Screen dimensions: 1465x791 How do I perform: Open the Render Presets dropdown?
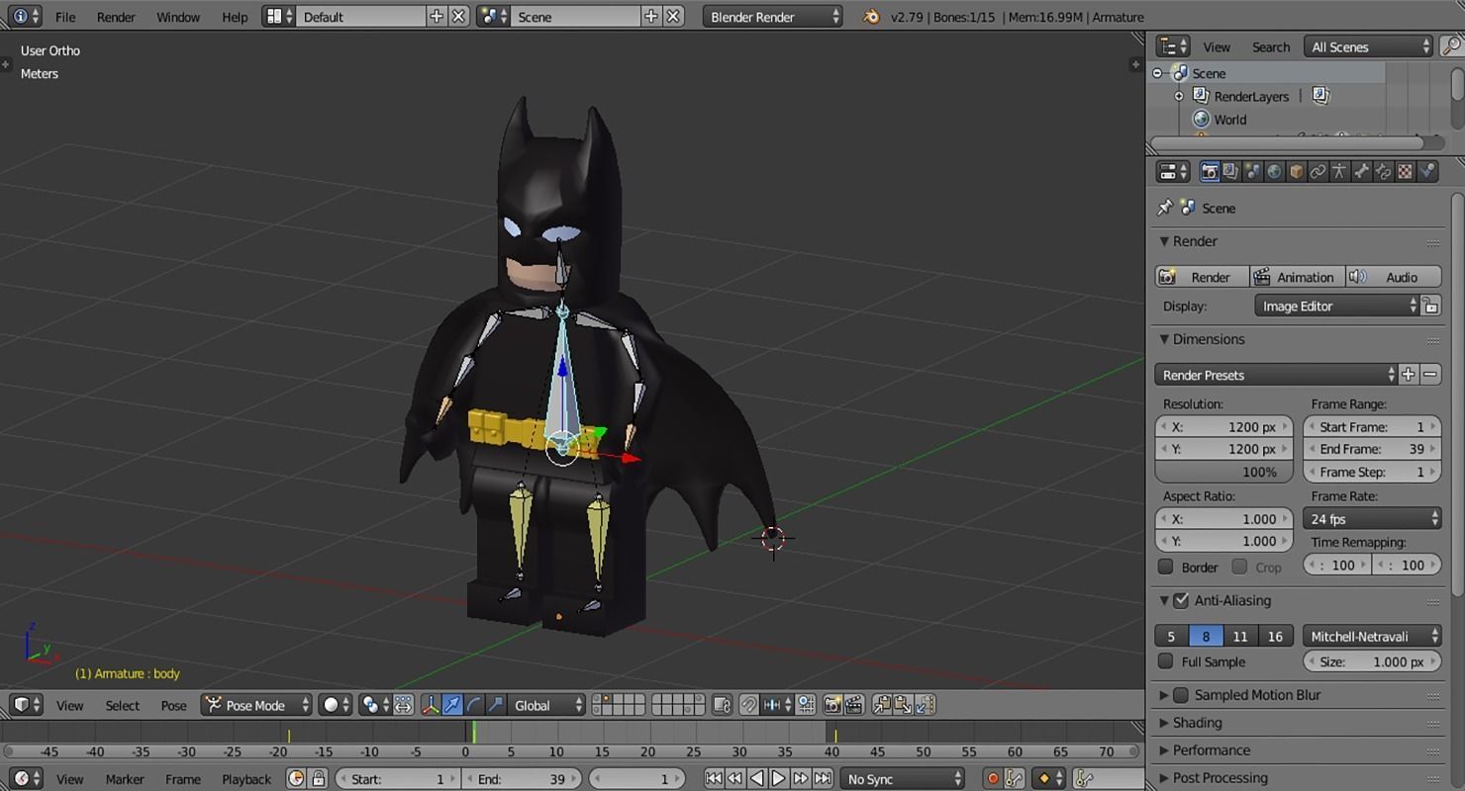[1276, 375]
